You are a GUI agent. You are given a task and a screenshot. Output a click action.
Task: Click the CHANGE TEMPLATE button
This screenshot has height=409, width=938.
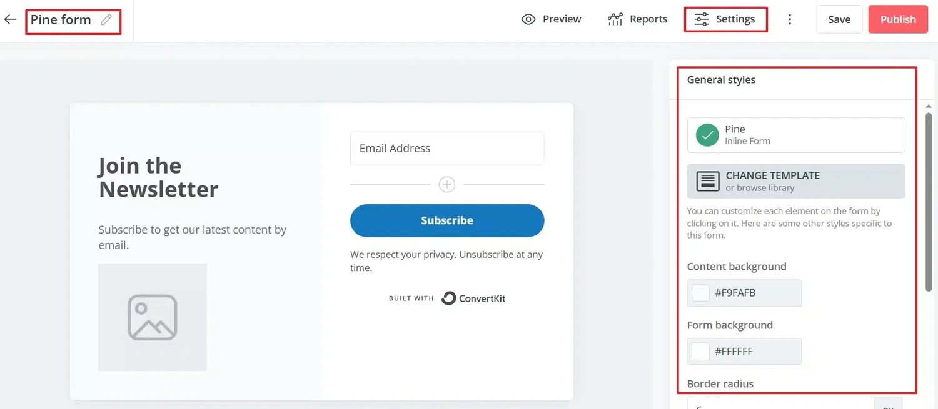796,181
